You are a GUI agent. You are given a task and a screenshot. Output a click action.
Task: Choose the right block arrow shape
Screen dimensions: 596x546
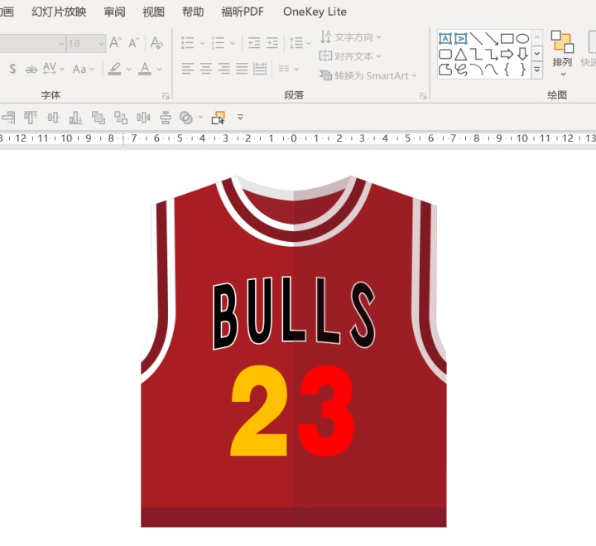pos(507,54)
